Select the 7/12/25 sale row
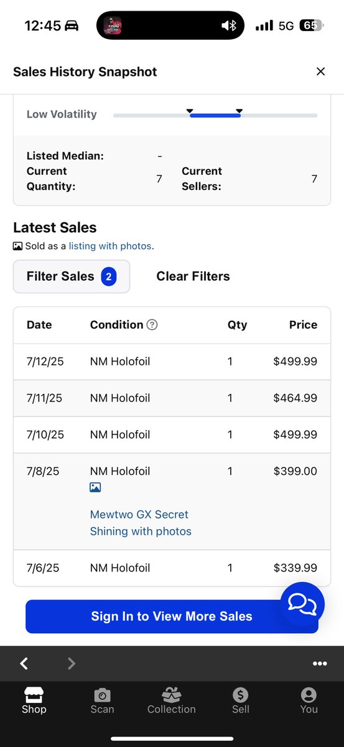The height and width of the screenshot is (747, 344). point(172,361)
